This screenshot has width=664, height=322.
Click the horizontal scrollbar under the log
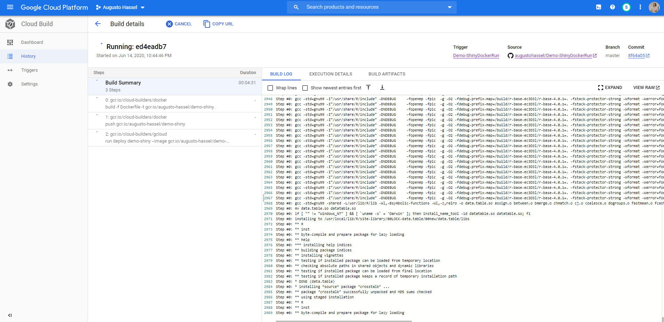point(344,321)
